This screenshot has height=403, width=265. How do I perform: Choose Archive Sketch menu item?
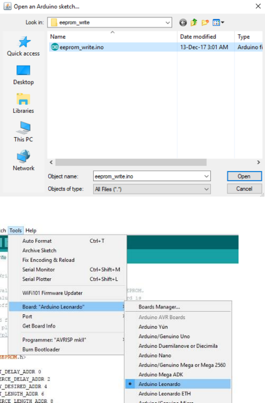coord(67,251)
